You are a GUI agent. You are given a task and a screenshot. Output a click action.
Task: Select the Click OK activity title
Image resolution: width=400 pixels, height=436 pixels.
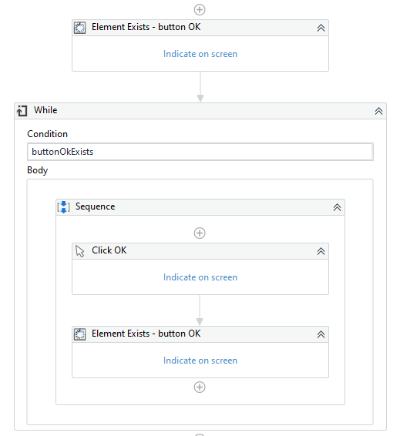109,250
